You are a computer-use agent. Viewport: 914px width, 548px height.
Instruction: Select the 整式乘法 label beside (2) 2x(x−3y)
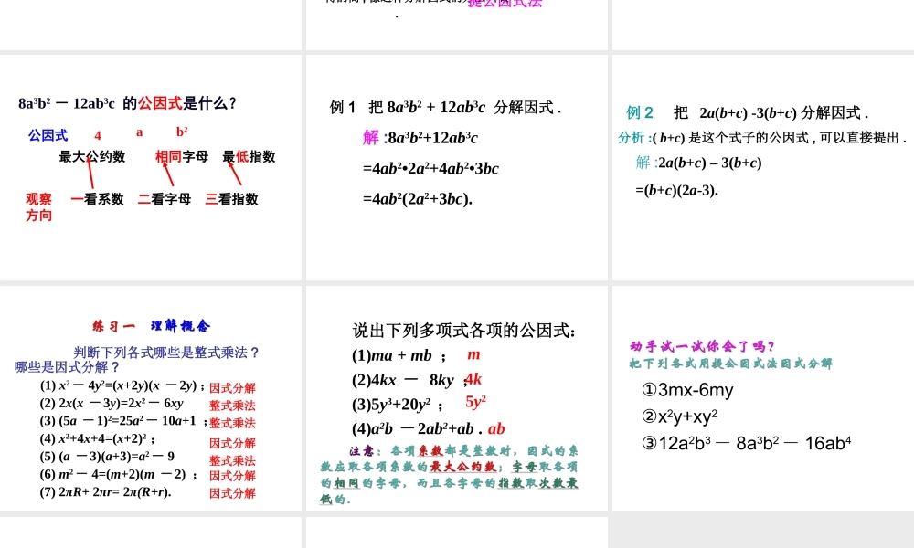pos(232,405)
